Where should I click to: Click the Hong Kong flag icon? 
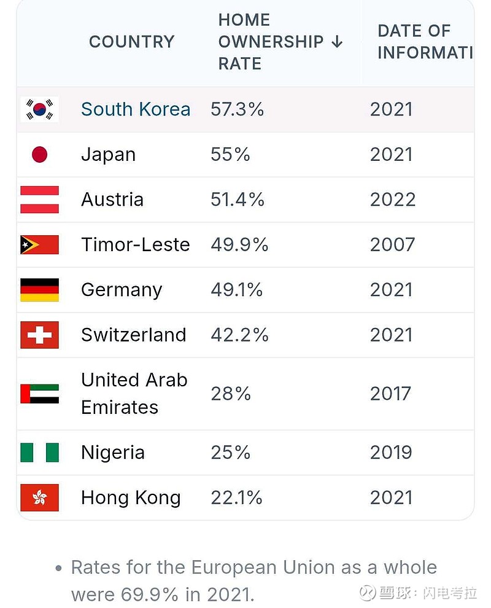point(39,497)
